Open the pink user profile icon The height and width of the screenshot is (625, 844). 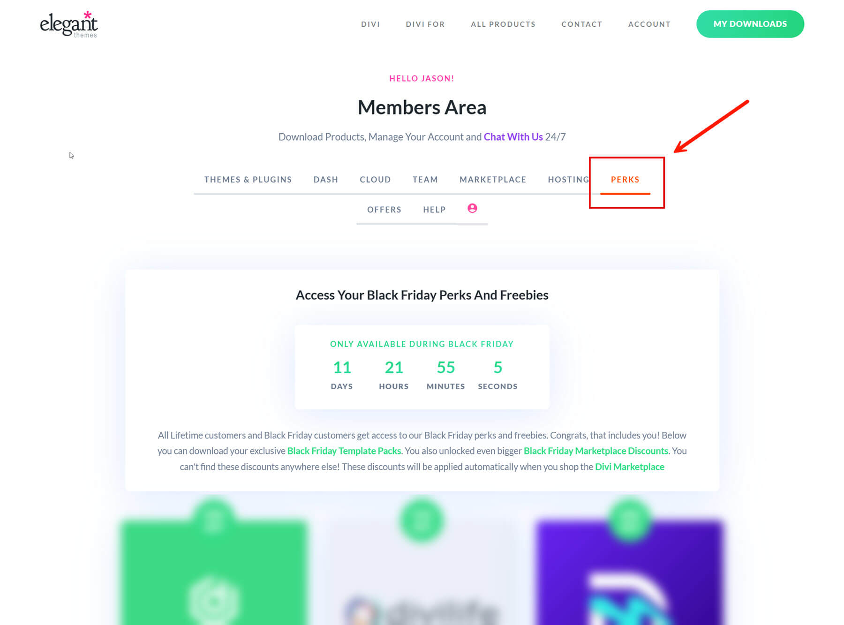[x=472, y=209]
